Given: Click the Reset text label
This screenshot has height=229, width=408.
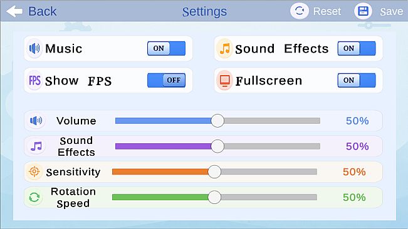Looking at the screenshot, I should click(327, 11).
